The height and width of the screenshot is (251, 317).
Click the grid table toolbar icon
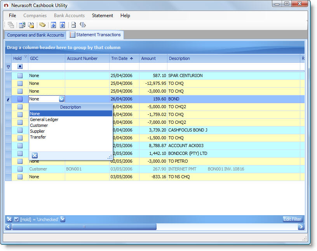click(x=22, y=25)
